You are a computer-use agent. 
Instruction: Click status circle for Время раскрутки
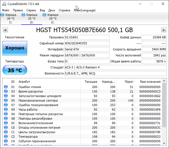[6, 91]
